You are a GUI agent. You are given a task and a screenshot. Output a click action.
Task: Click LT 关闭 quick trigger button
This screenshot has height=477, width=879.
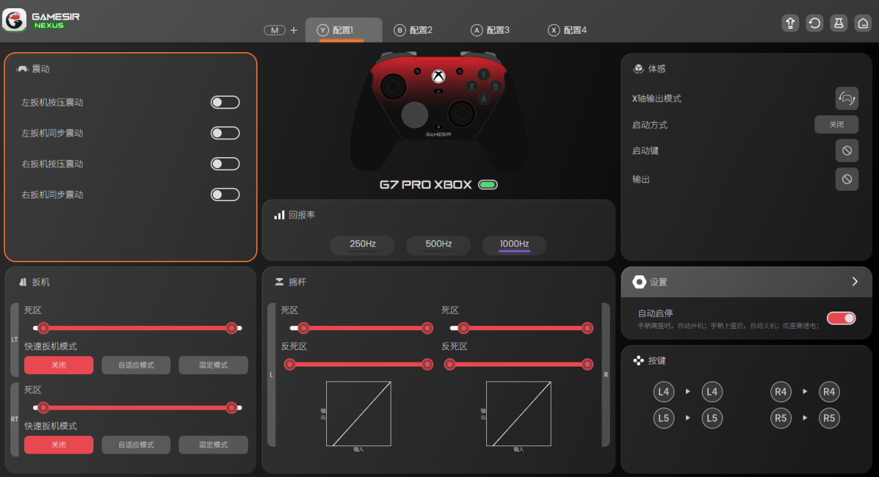[58, 365]
